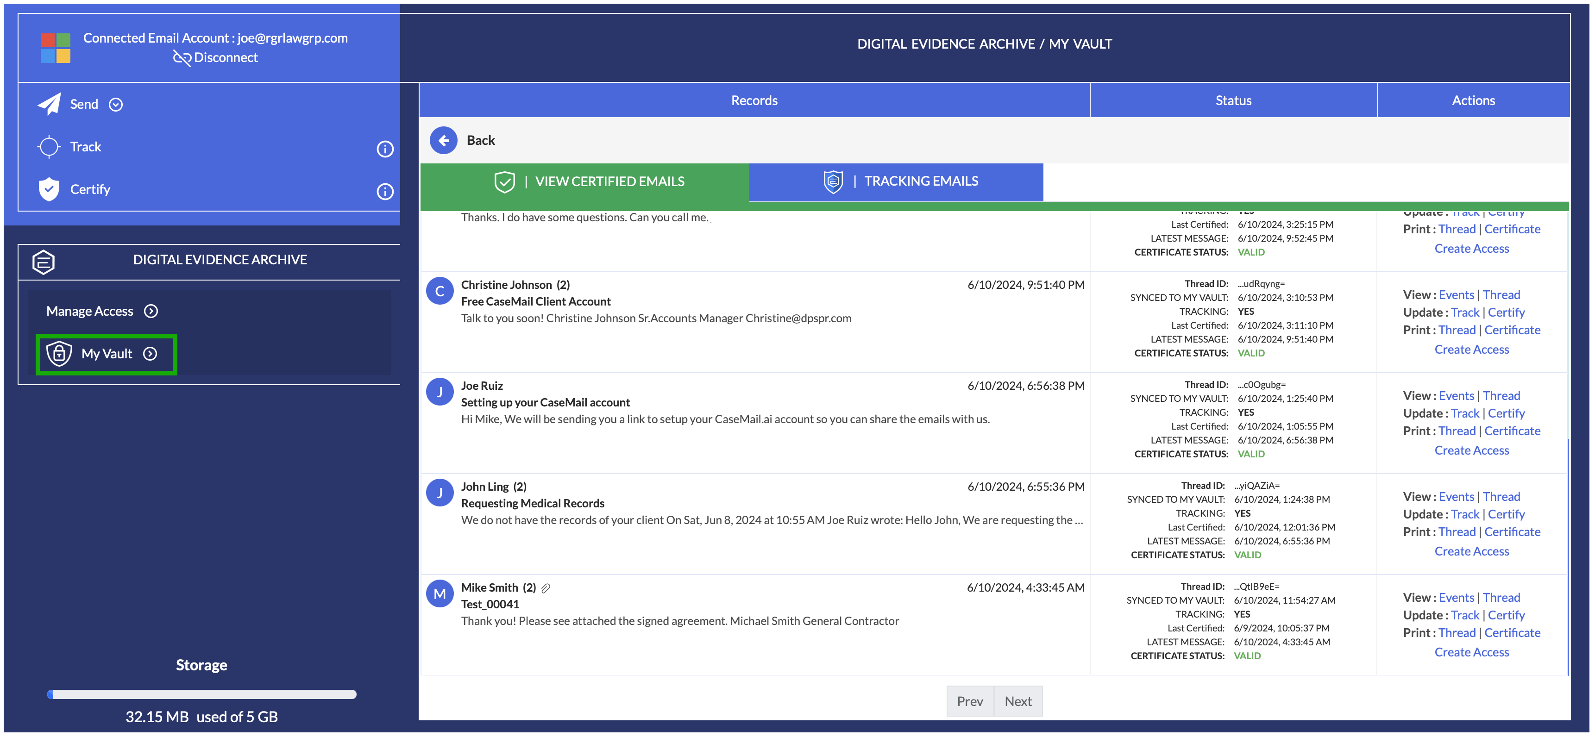View Thread for John Ling row
Screen dimensions: 1595x737
(x=1501, y=496)
